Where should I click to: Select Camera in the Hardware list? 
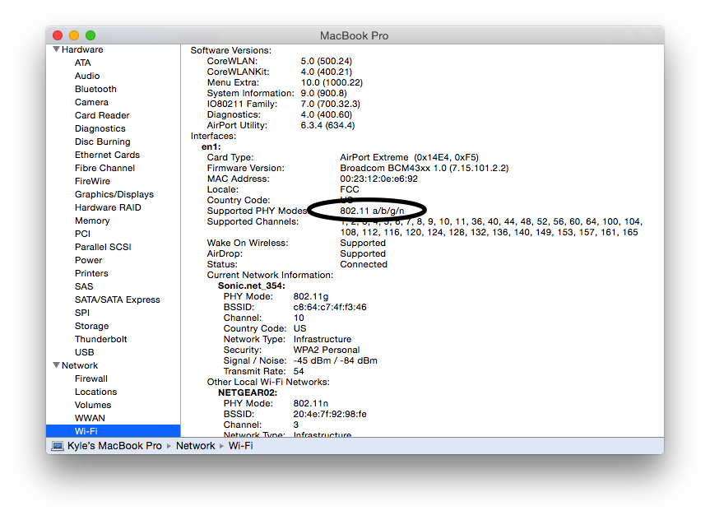tap(91, 102)
